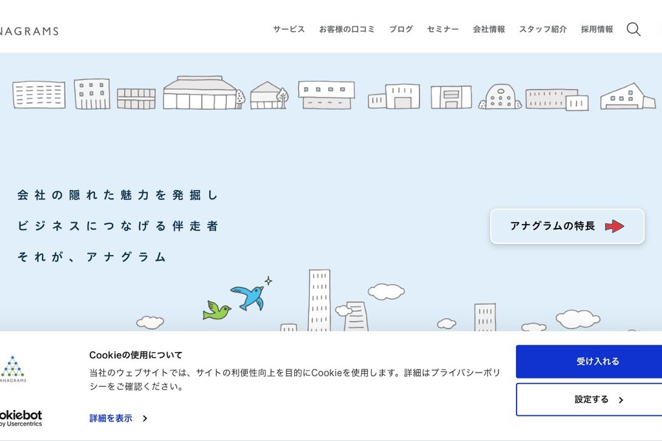Click the ANAGRAMS logo at top left
662x441 pixels.
click(29, 30)
